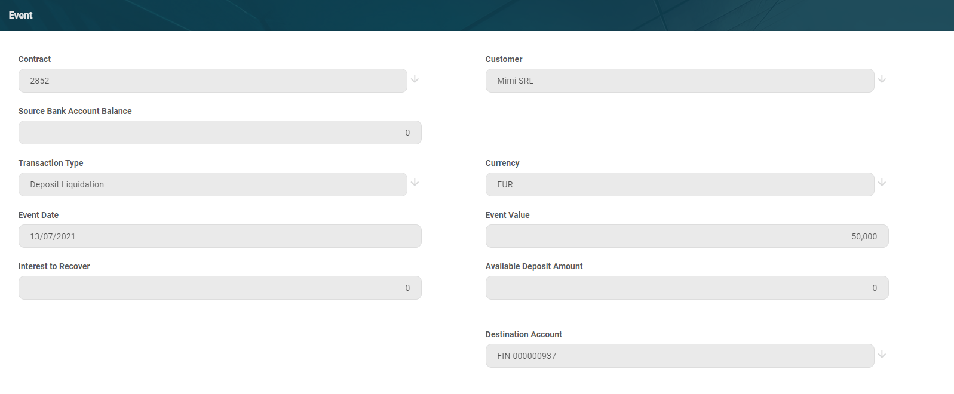
Task: Click the arrow icon beside the Contract field
Action: pyautogui.click(x=415, y=79)
